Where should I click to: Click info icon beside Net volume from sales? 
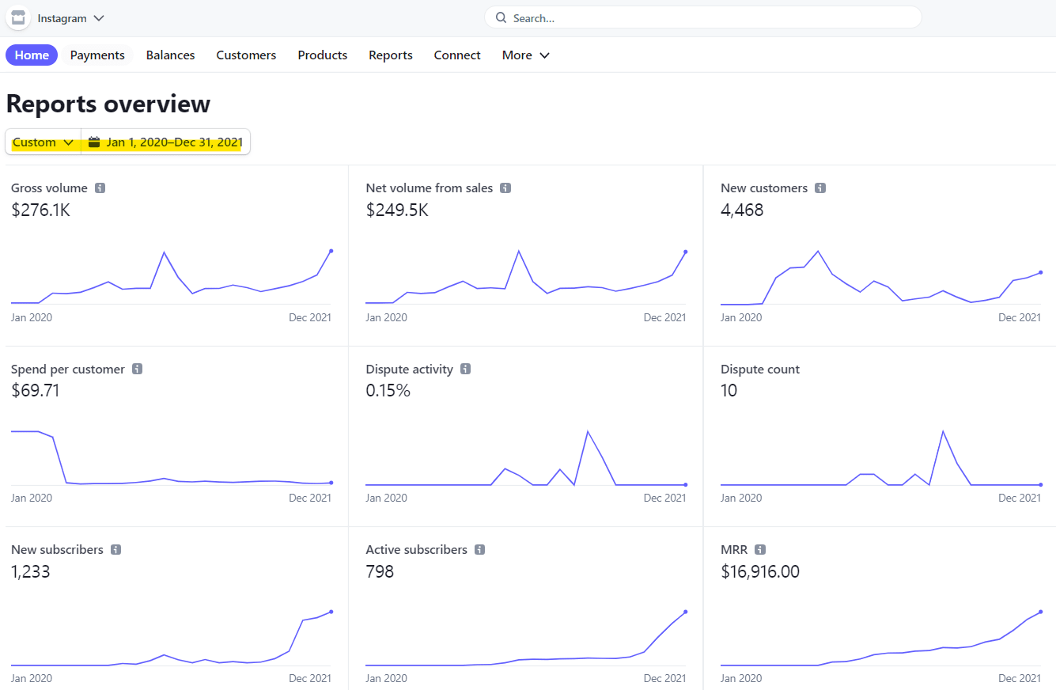coord(505,188)
